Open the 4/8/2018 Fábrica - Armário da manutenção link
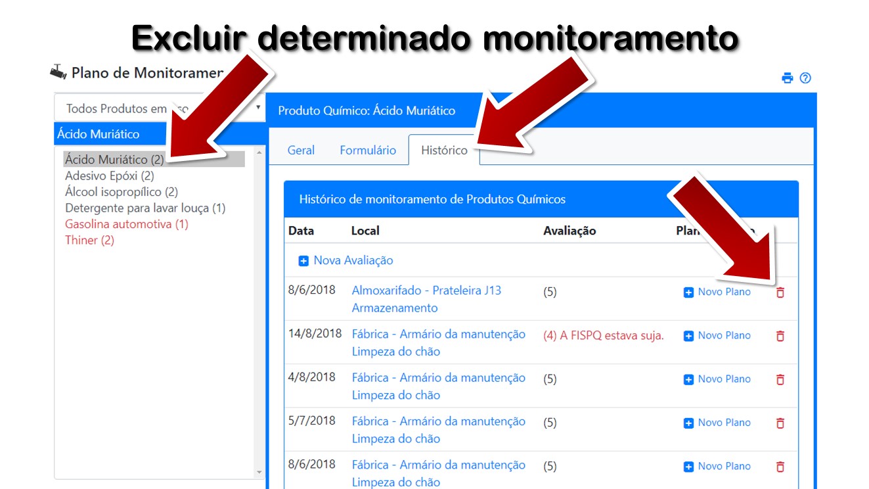The image size is (869, 489). (439, 377)
